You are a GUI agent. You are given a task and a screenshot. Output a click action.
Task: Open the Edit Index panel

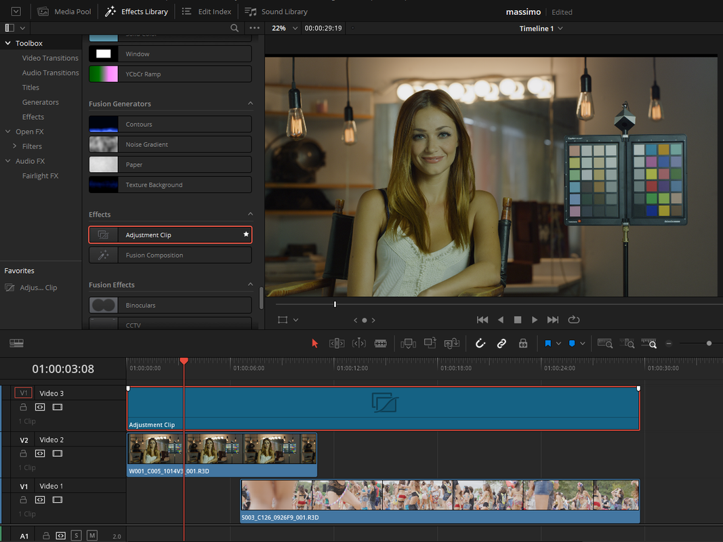[x=207, y=12]
